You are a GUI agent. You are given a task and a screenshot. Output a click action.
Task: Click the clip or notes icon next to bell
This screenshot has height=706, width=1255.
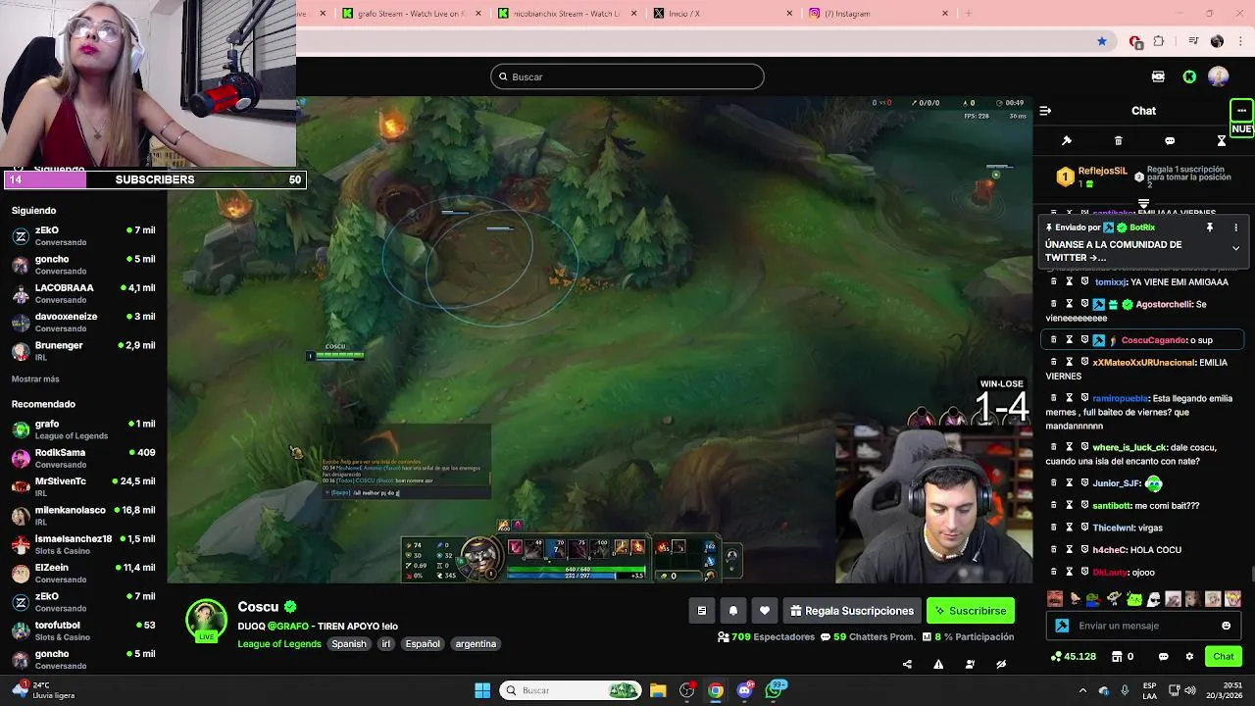click(702, 611)
